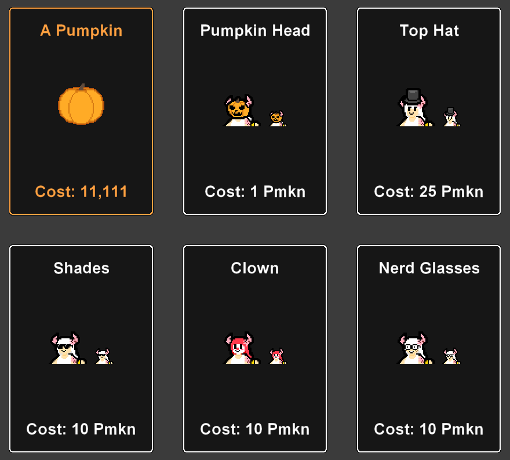Click the Clown card title
Screen dimensions: 510x460
(254, 268)
